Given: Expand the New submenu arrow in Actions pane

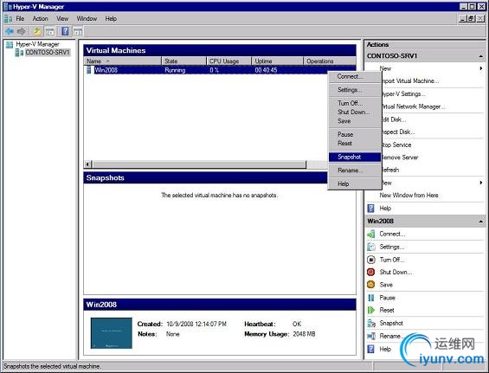Looking at the screenshot, I should point(481,68).
